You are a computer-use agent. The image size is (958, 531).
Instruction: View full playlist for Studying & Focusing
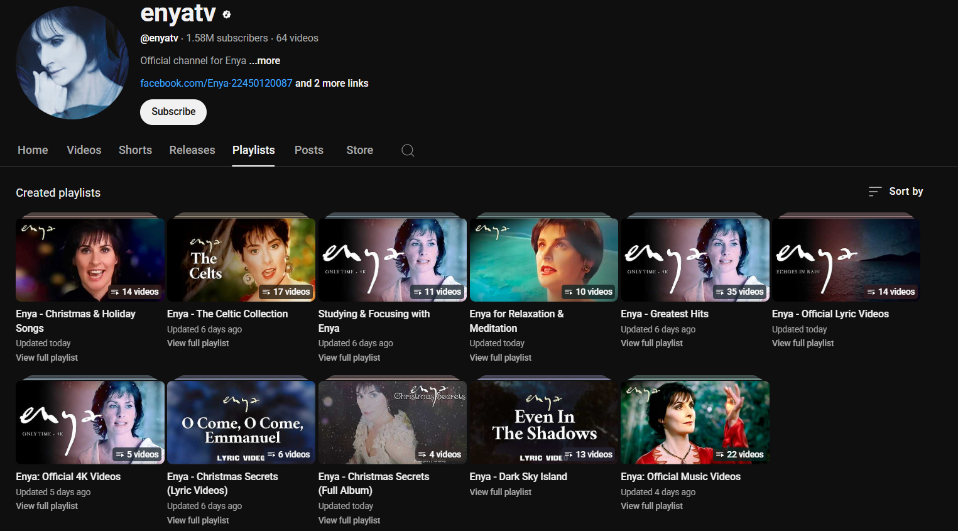click(x=349, y=358)
